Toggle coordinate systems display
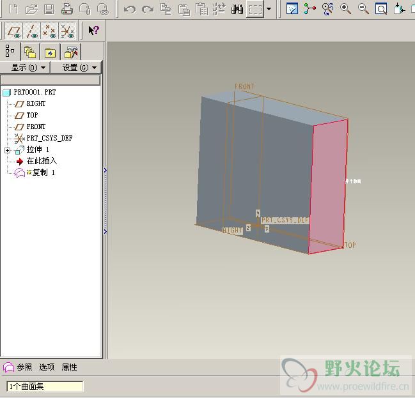Viewport: 415px width, 398px height. (x=68, y=31)
